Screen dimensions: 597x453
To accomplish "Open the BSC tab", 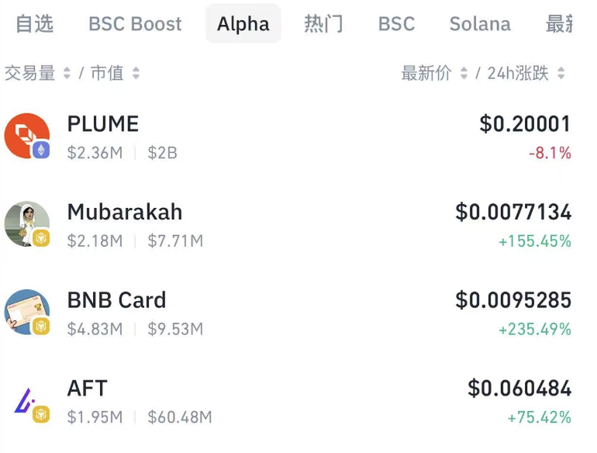I will [396, 23].
